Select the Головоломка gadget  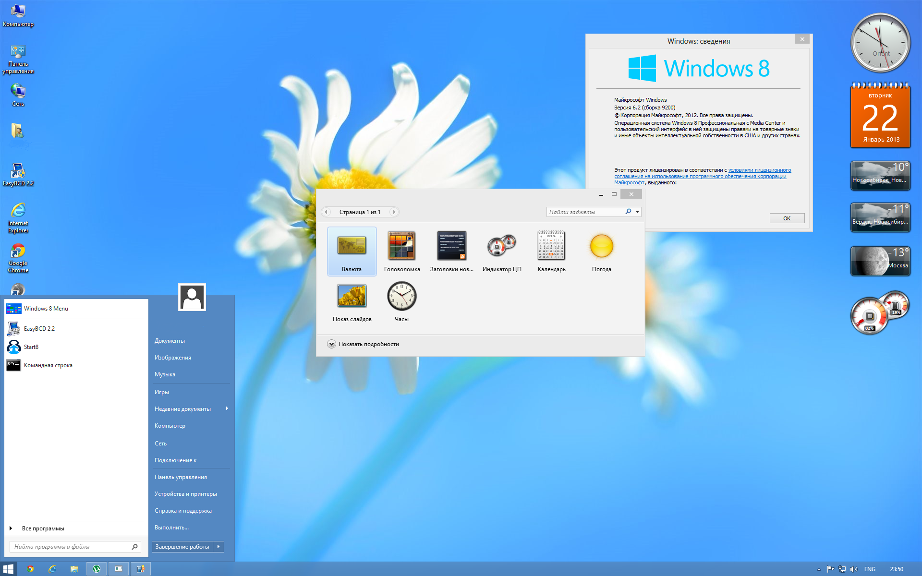(x=402, y=251)
